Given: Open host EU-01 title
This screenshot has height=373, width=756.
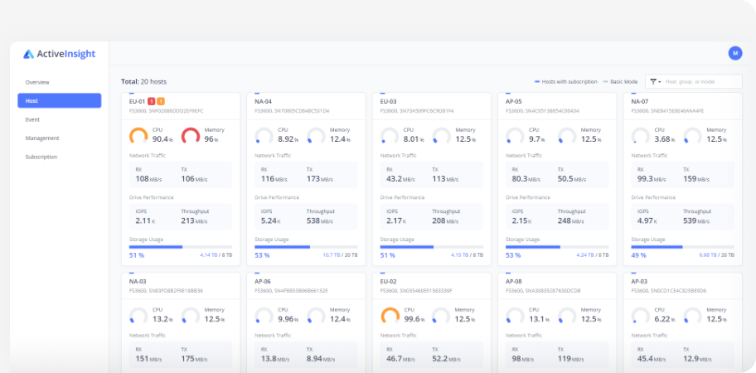Looking at the screenshot, I should pos(137,102).
